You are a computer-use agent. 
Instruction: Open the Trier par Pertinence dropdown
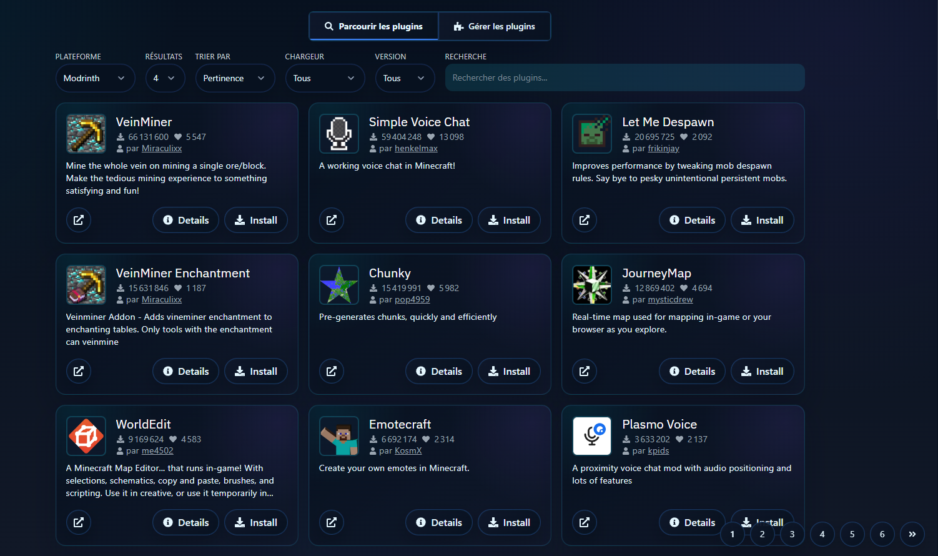(x=235, y=78)
